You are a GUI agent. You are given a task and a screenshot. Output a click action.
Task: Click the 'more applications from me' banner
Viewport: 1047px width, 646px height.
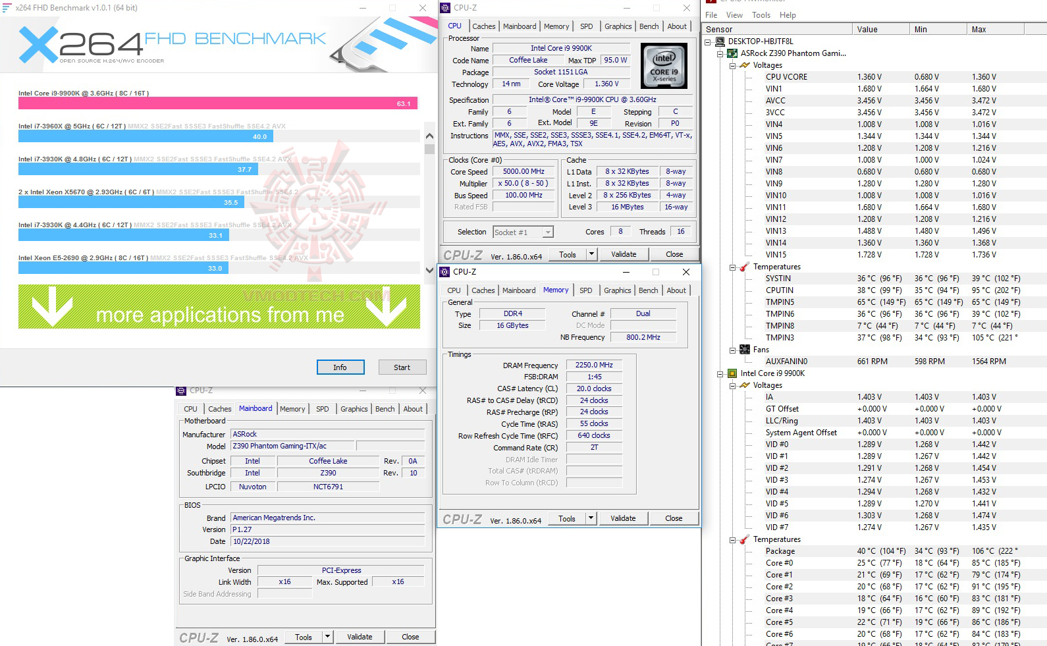[x=219, y=307]
